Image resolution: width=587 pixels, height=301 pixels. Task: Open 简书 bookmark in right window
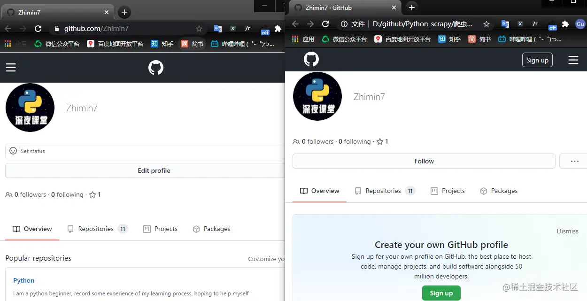point(479,39)
